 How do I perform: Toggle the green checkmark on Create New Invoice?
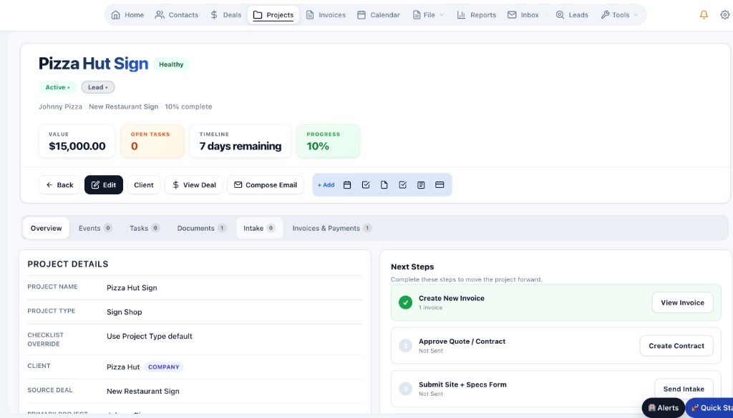(x=405, y=302)
